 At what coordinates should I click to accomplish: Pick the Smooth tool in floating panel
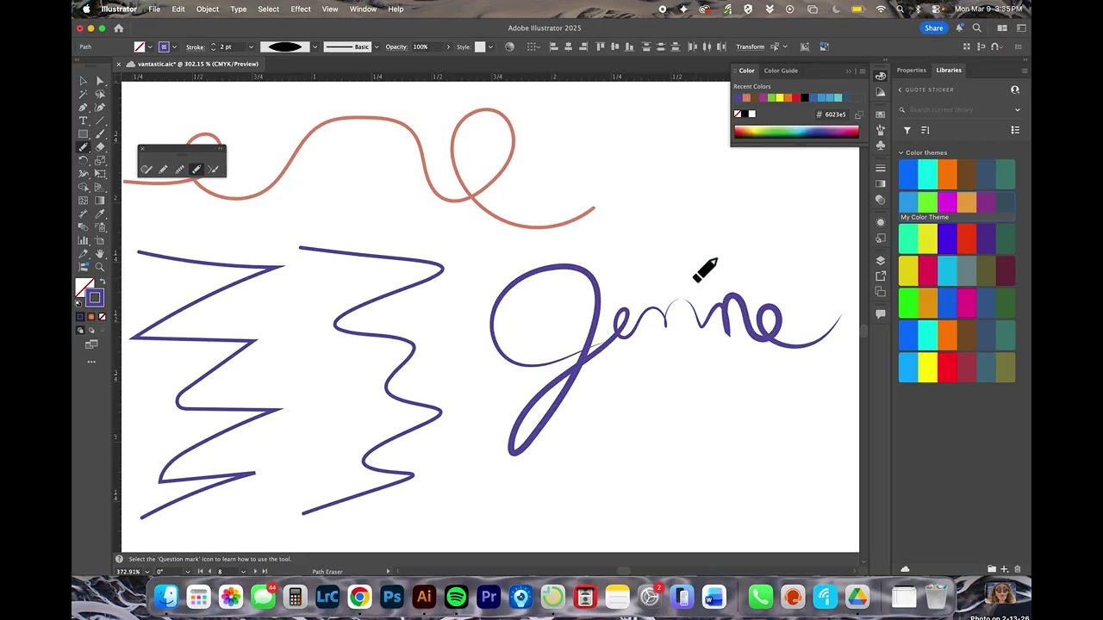tap(179, 170)
